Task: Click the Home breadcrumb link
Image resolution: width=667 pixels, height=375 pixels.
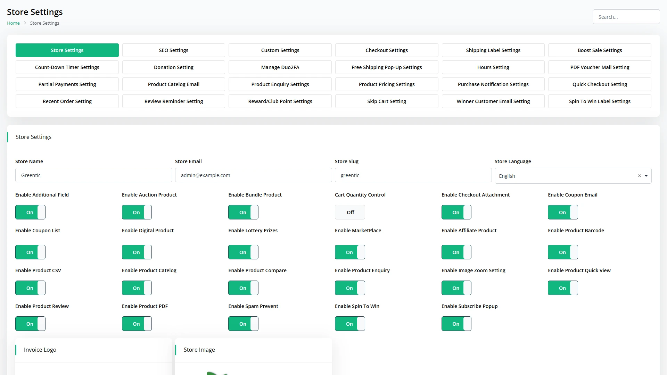Action: [13, 23]
